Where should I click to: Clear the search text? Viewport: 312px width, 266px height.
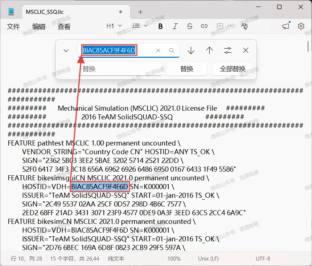[158, 50]
